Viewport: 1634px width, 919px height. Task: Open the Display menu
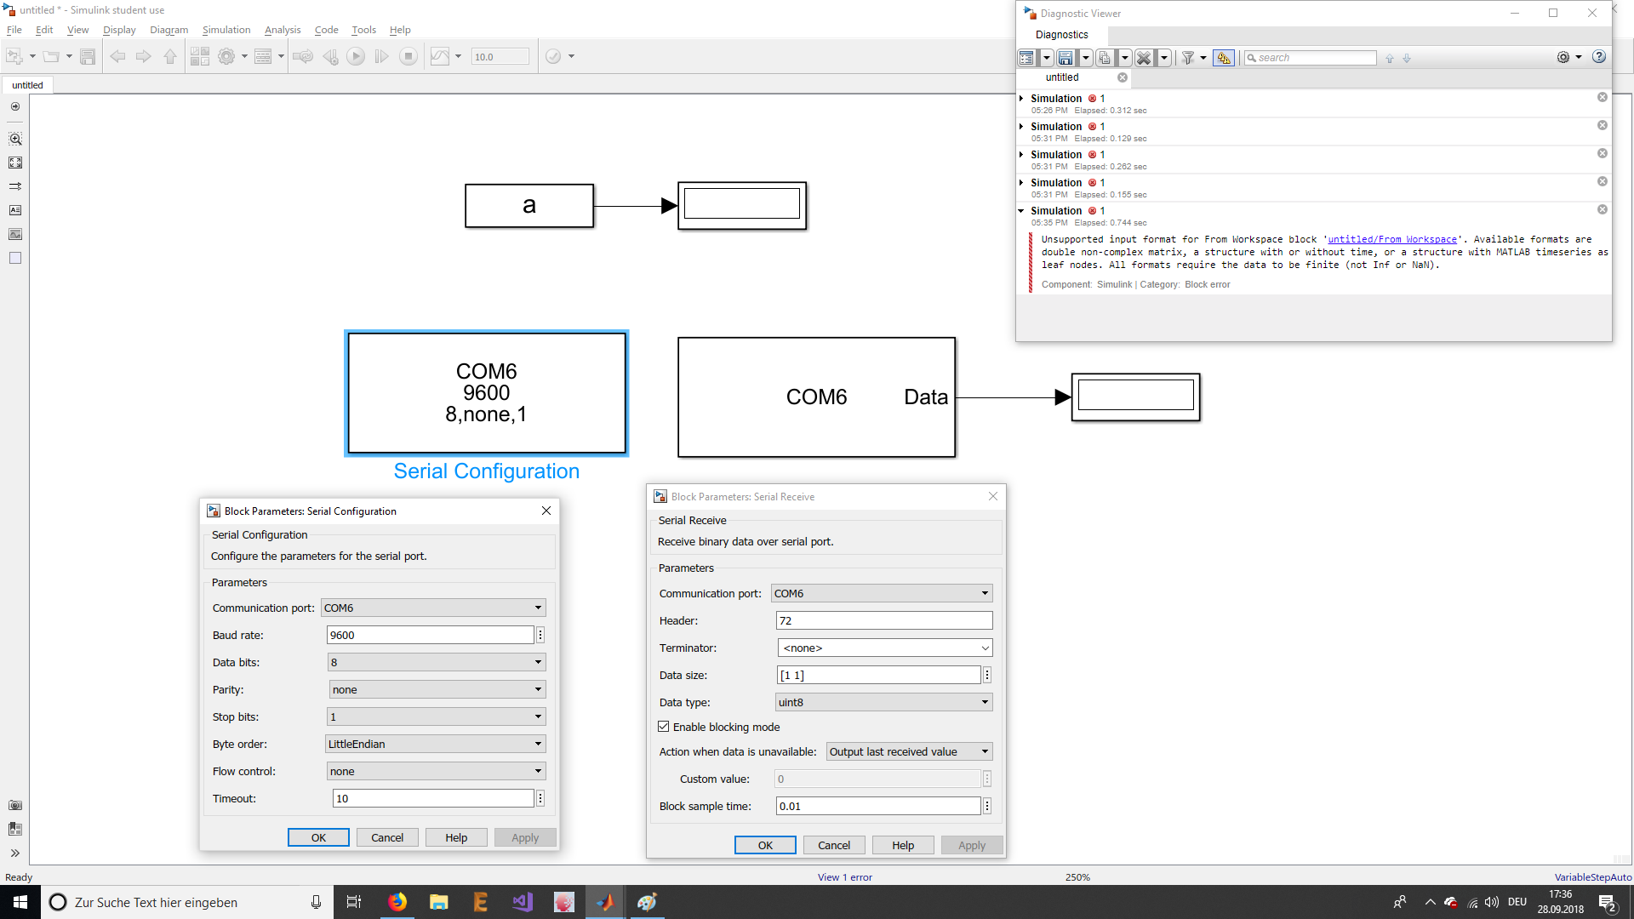click(119, 30)
